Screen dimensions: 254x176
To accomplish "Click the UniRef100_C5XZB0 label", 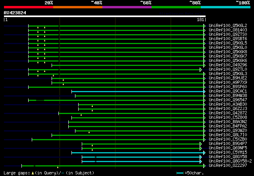I will (x=228, y=139).
